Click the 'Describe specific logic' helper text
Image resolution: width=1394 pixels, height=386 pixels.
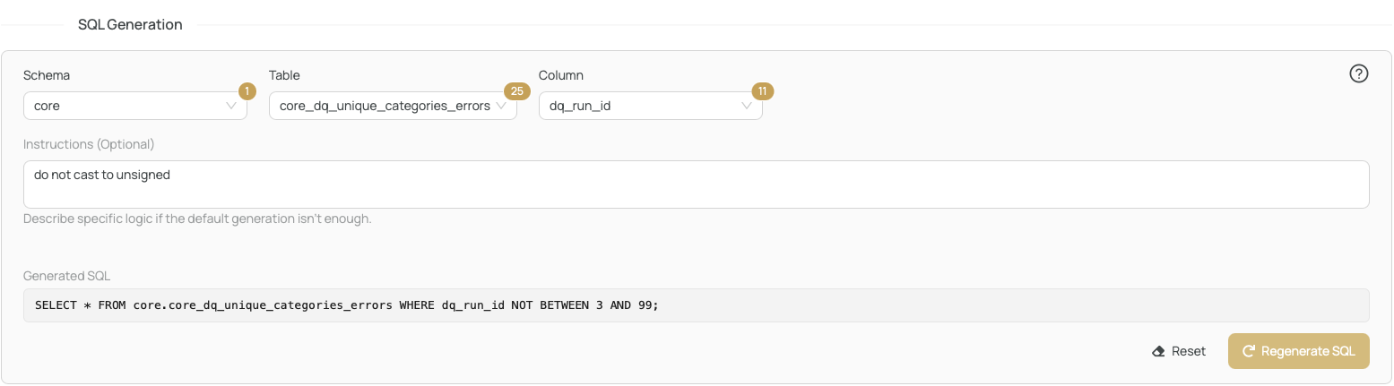tap(197, 219)
